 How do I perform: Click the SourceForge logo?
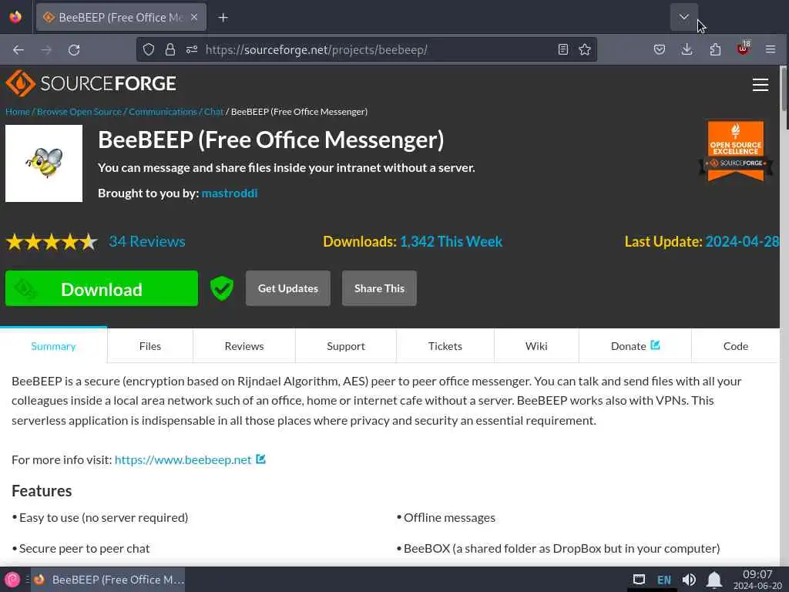pyautogui.click(x=91, y=83)
